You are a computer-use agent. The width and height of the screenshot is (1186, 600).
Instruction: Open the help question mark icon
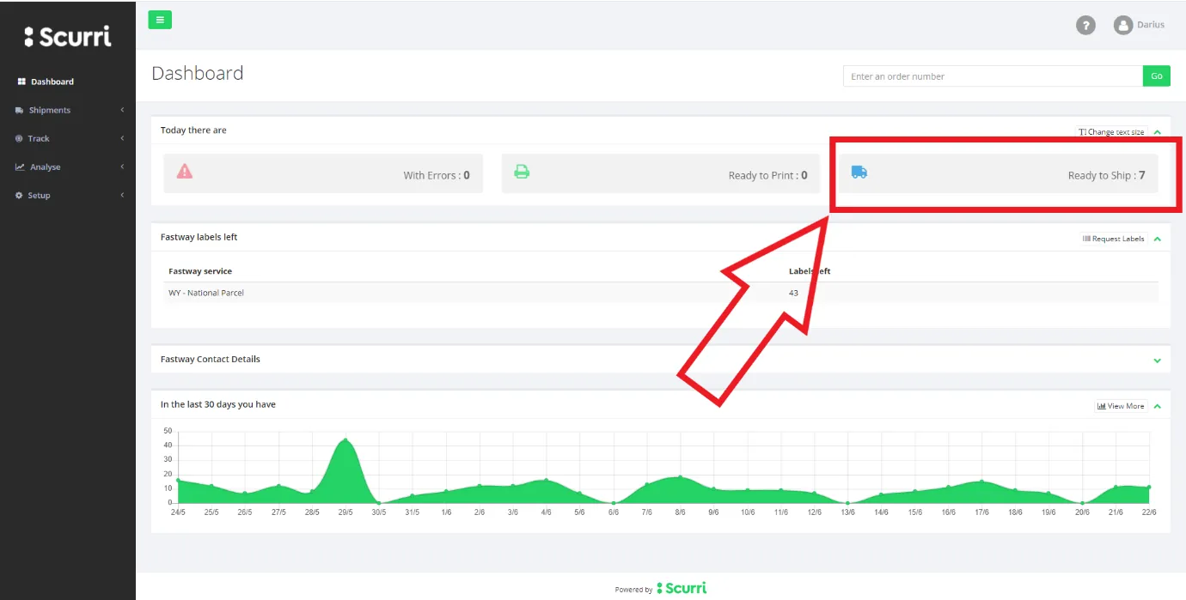point(1085,25)
